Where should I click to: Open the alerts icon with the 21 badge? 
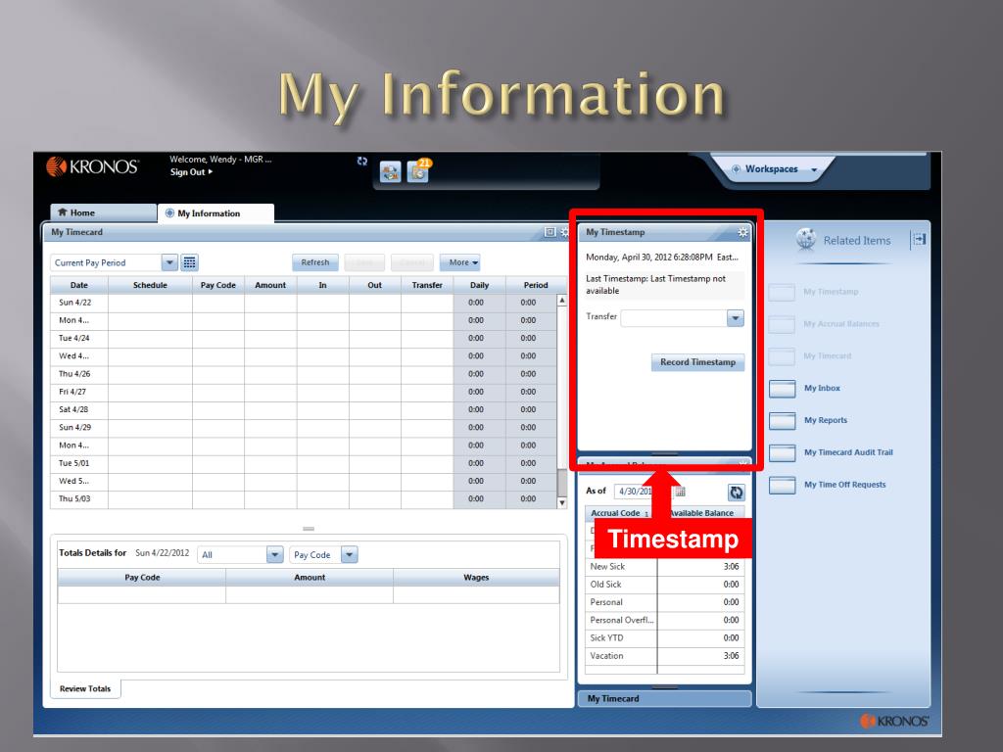tap(418, 170)
